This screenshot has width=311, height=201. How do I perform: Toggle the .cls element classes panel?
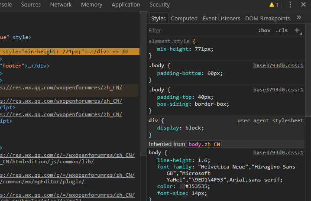pyautogui.click(x=282, y=30)
